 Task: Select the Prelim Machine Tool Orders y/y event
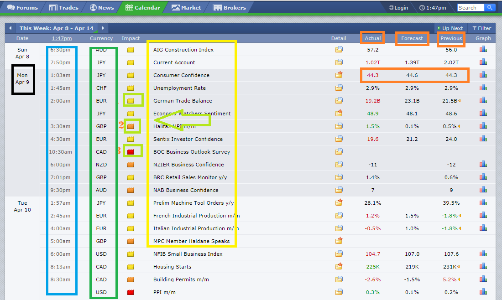(x=193, y=203)
